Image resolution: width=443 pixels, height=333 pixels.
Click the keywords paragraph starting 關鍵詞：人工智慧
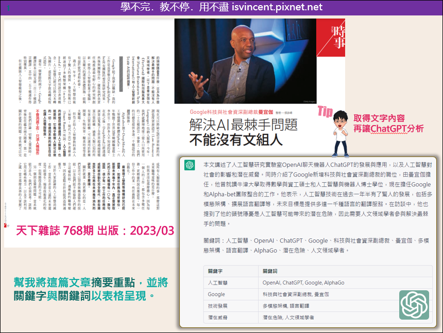pos(316,246)
